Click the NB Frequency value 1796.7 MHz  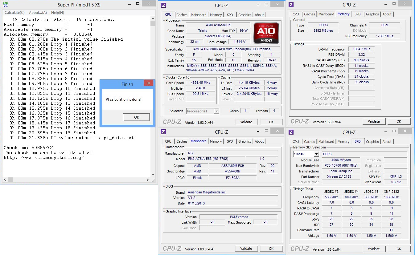click(384, 36)
